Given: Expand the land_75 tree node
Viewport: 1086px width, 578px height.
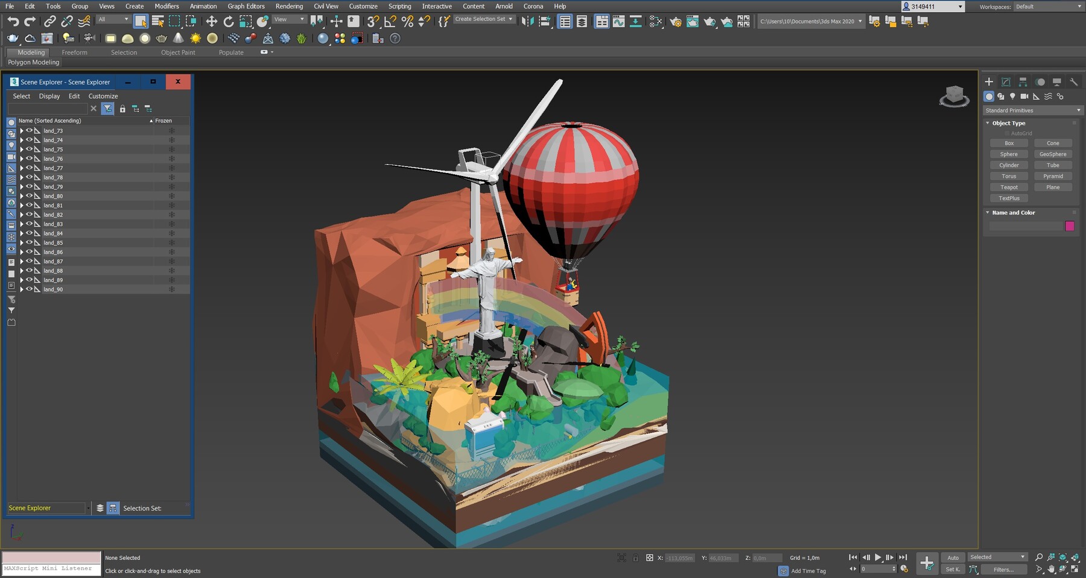Looking at the screenshot, I should tap(22, 149).
